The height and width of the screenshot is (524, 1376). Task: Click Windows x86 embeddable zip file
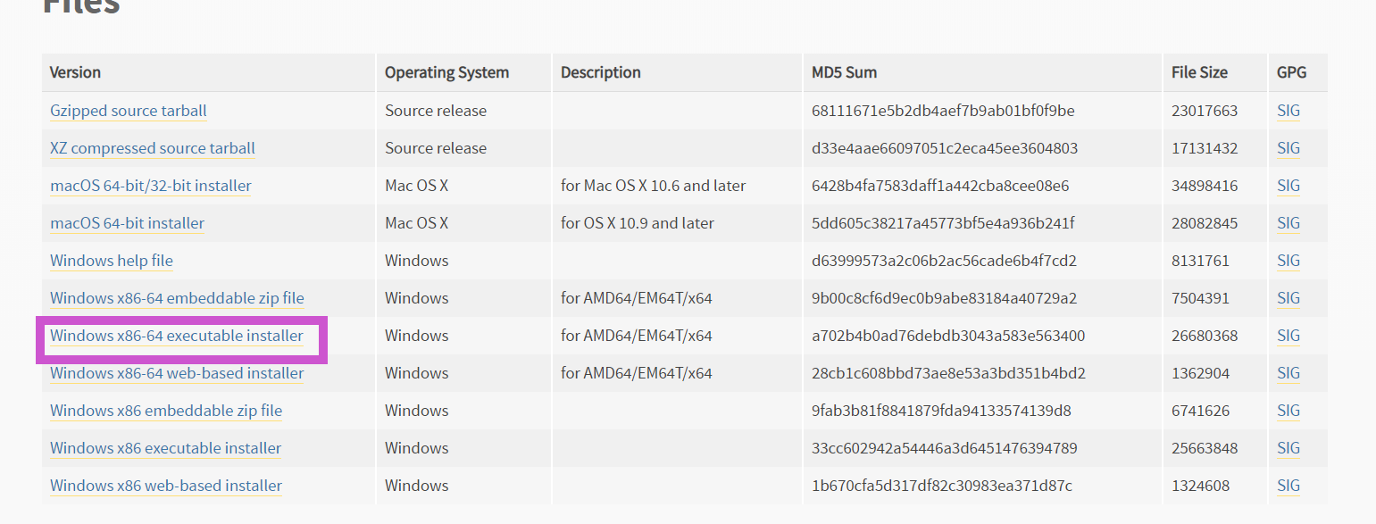coord(166,411)
